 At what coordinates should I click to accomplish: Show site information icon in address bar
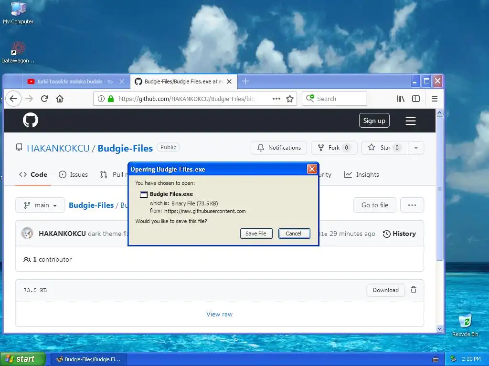coord(101,99)
